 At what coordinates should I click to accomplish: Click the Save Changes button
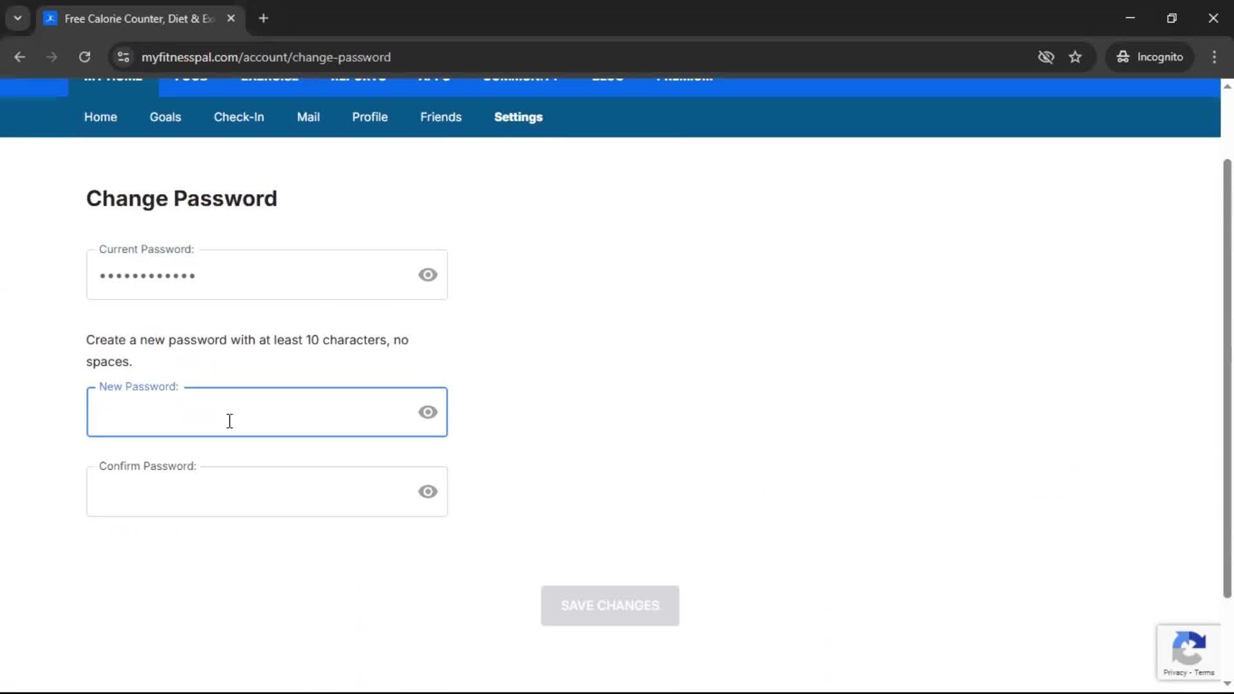[610, 606]
